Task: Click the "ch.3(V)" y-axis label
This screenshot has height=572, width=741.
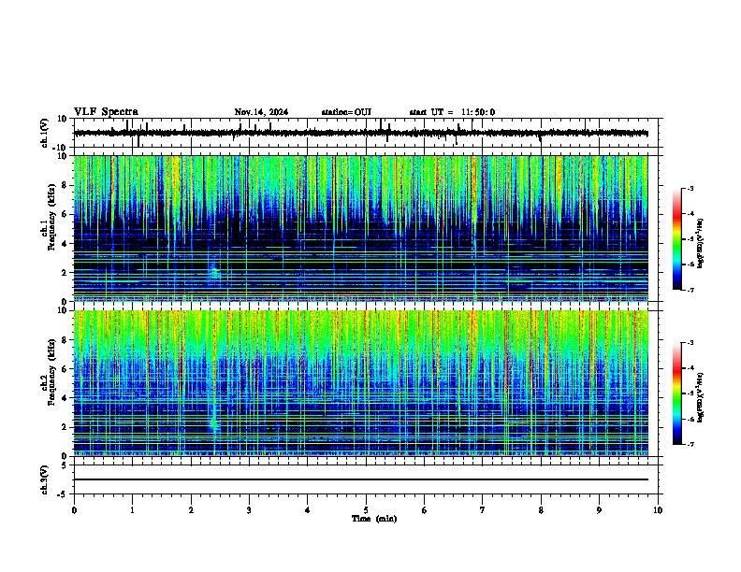Action: point(45,479)
